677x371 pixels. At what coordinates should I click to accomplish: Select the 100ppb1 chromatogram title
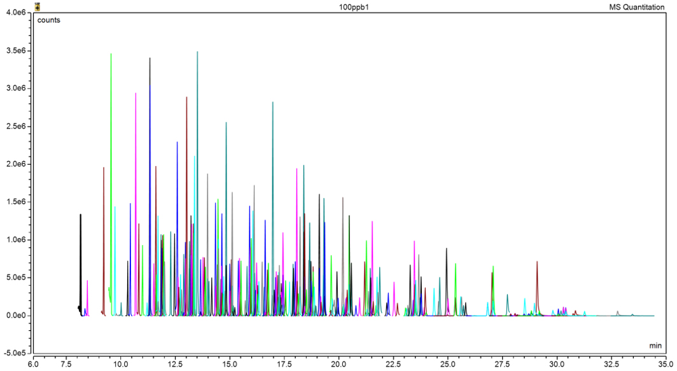click(354, 8)
